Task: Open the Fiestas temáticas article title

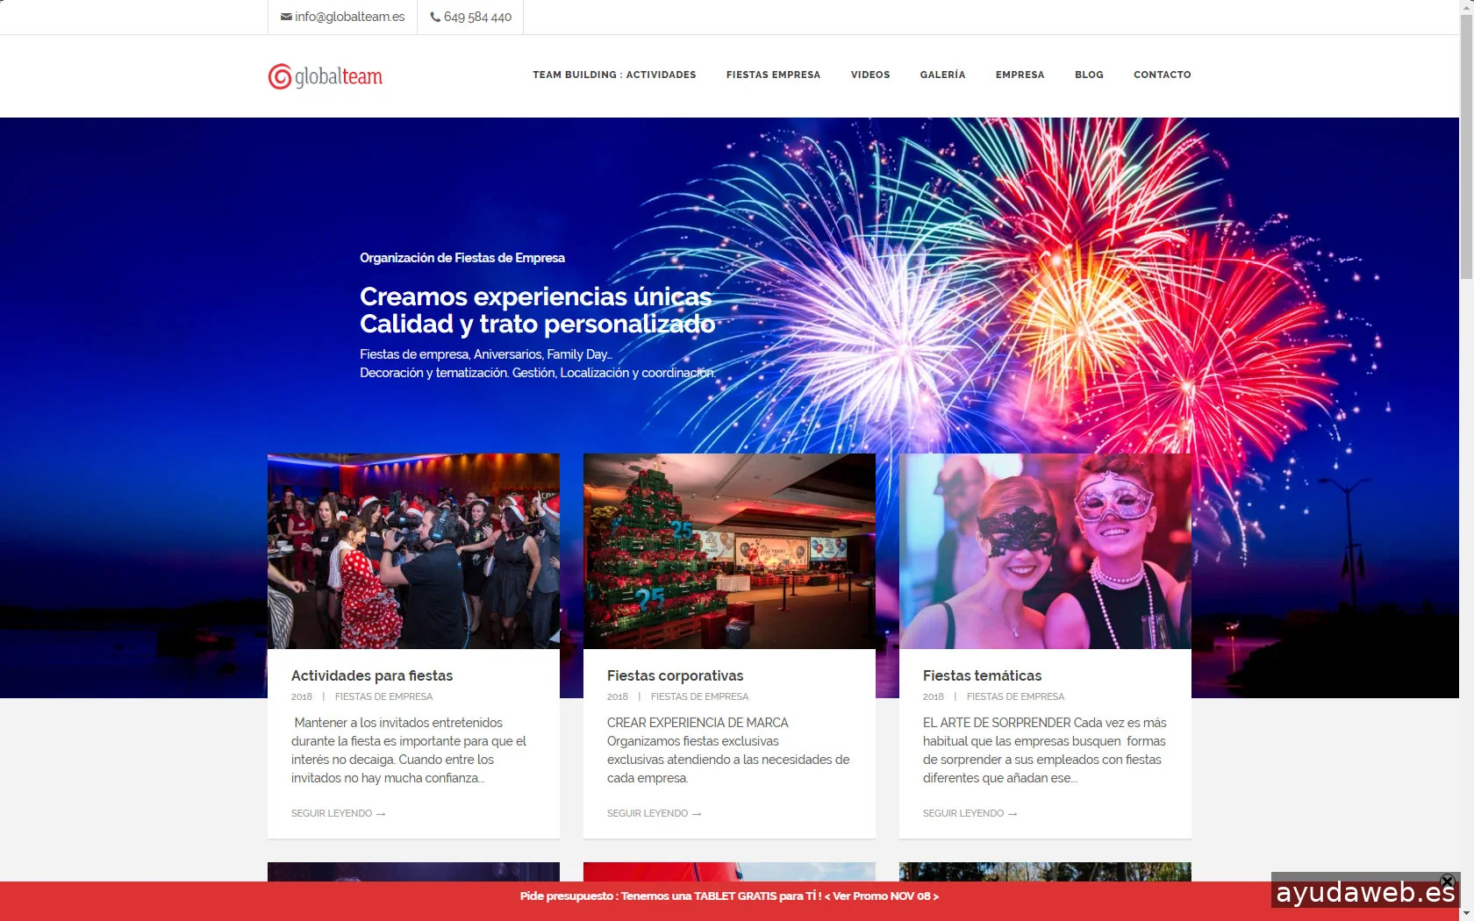Action: pyautogui.click(x=982, y=675)
